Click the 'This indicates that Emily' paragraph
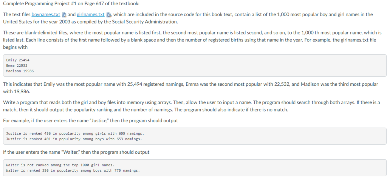Viewport: 387px width, 185px height. (190, 88)
